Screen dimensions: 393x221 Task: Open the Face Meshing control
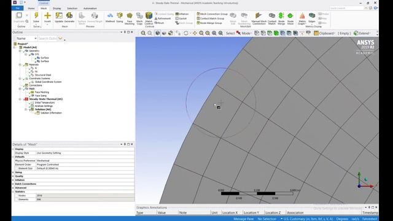(130, 18)
